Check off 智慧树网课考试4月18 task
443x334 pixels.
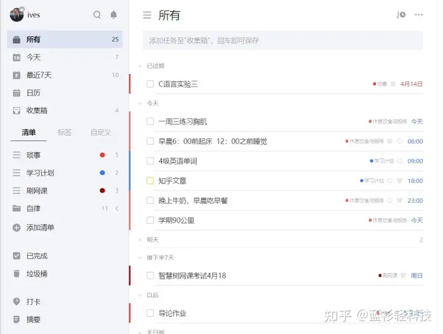click(x=150, y=275)
